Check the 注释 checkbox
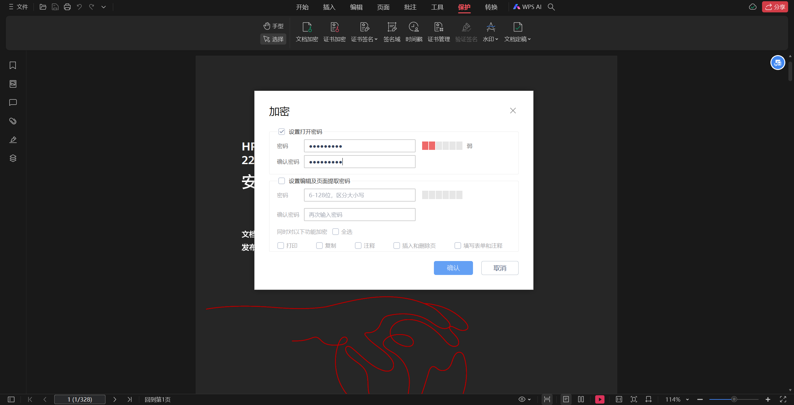Viewport: 794px width, 405px height. point(358,246)
